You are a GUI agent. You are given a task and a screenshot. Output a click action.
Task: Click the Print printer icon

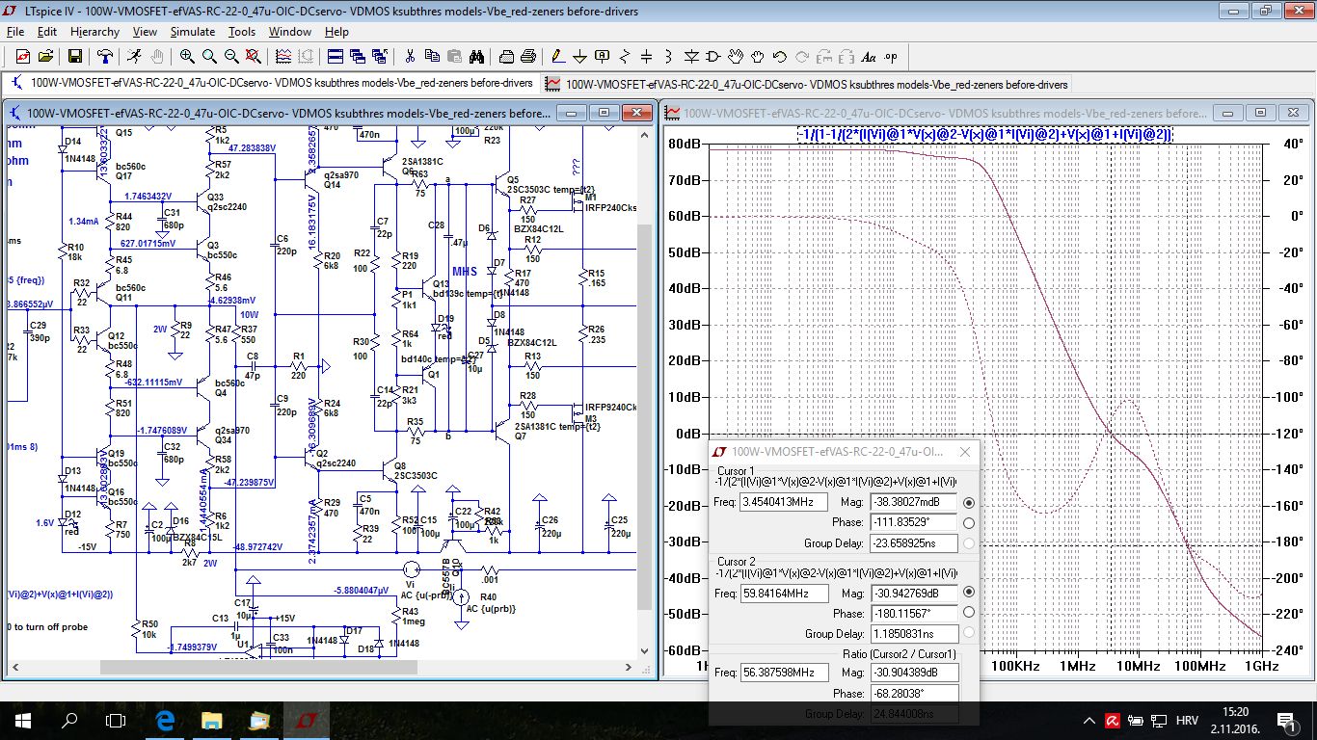pos(528,56)
